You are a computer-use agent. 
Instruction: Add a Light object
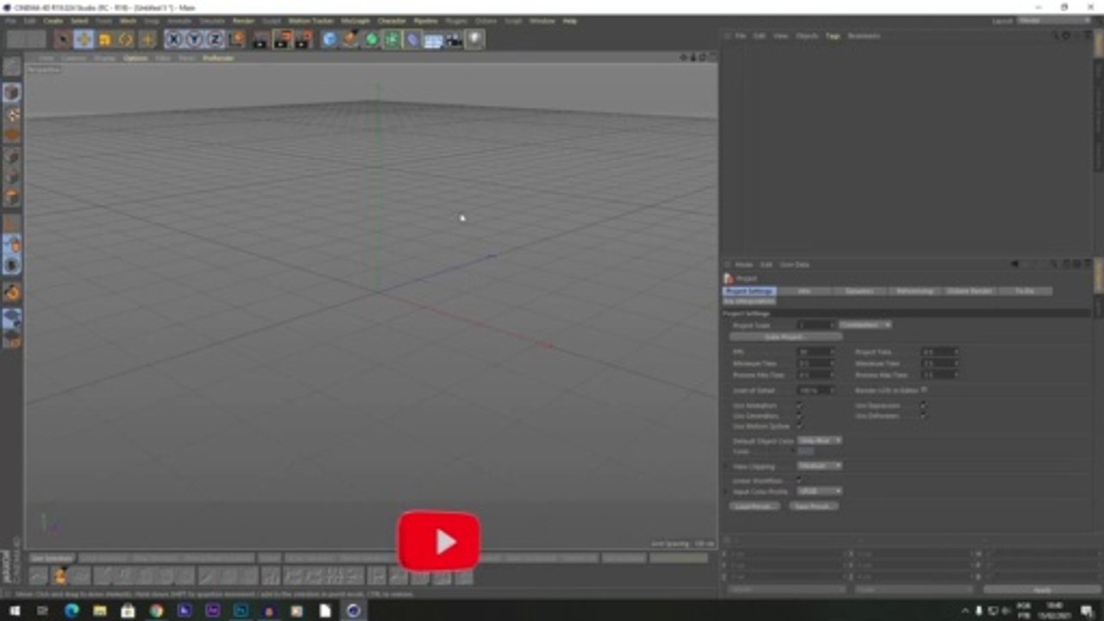[x=474, y=39]
